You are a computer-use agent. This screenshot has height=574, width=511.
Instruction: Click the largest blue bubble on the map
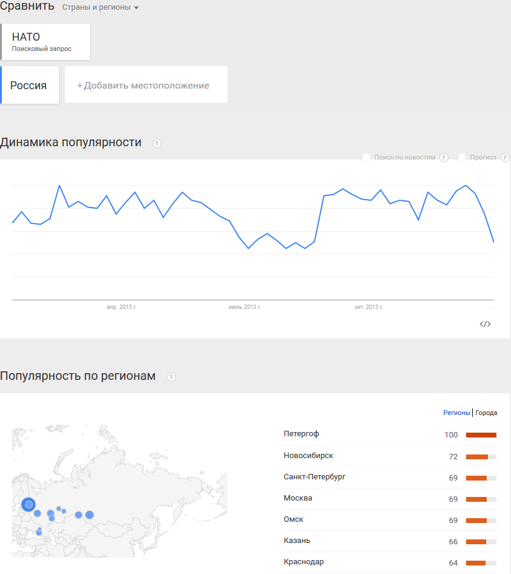pyautogui.click(x=29, y=504)
